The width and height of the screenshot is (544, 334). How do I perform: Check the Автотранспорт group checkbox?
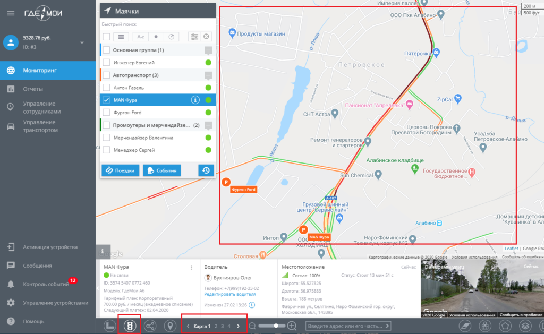pyautogui.click(x=106, y=75)
